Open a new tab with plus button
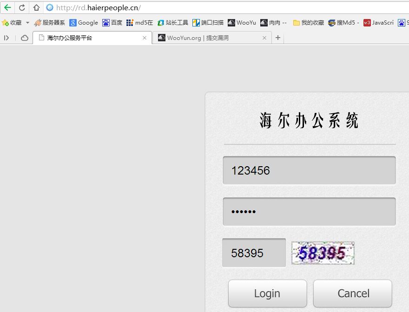The image size is (409, 312). pos(278,38)
